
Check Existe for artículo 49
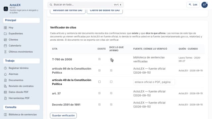(x=99, y=82)
